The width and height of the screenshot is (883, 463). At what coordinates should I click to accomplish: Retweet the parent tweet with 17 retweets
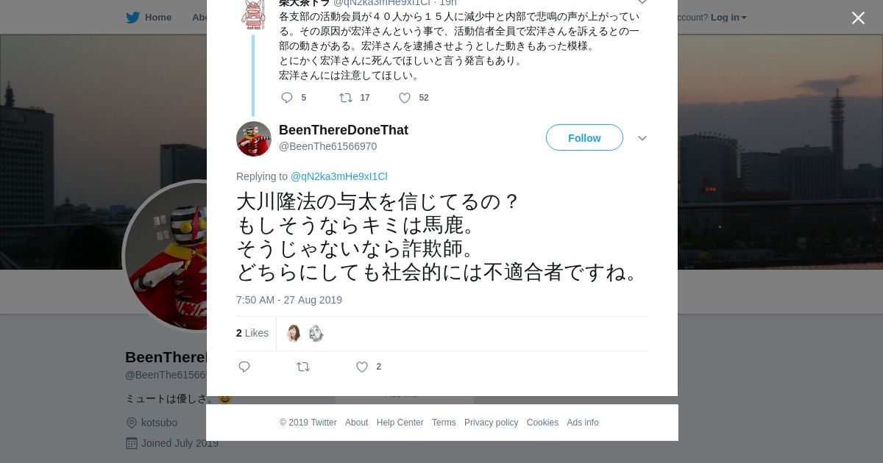click(345, 98)
